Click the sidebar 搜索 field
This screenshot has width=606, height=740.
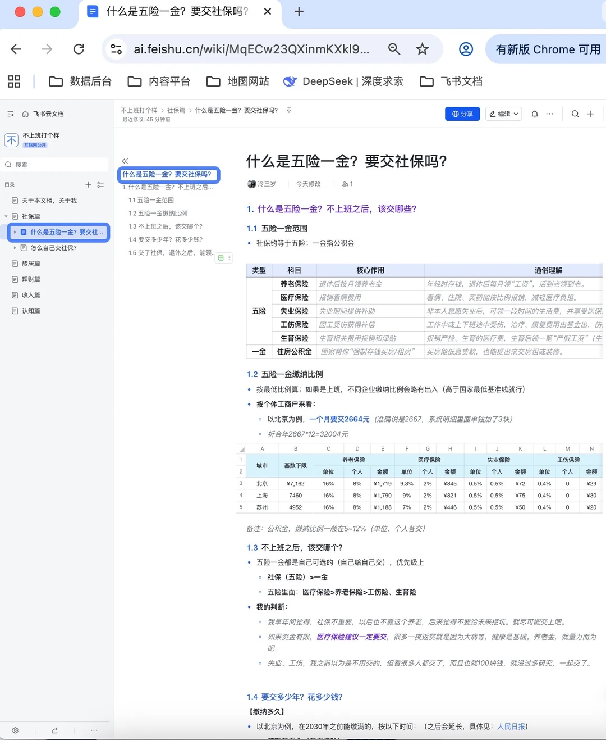[55, 165]
